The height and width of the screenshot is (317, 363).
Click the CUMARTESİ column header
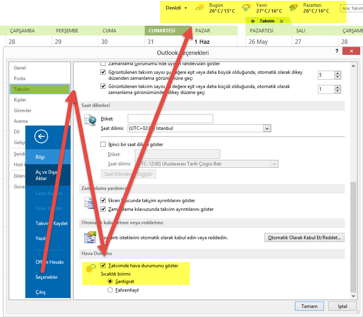168,31
